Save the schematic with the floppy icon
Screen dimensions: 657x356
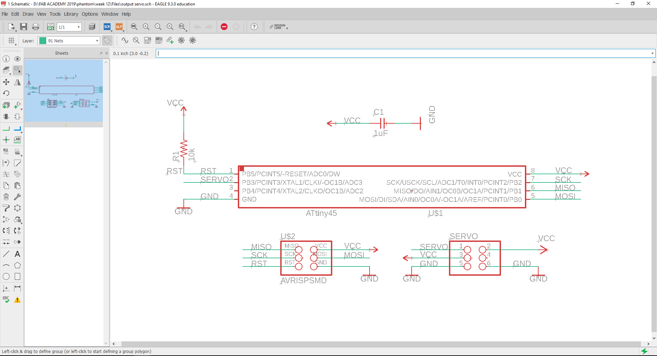24,27
